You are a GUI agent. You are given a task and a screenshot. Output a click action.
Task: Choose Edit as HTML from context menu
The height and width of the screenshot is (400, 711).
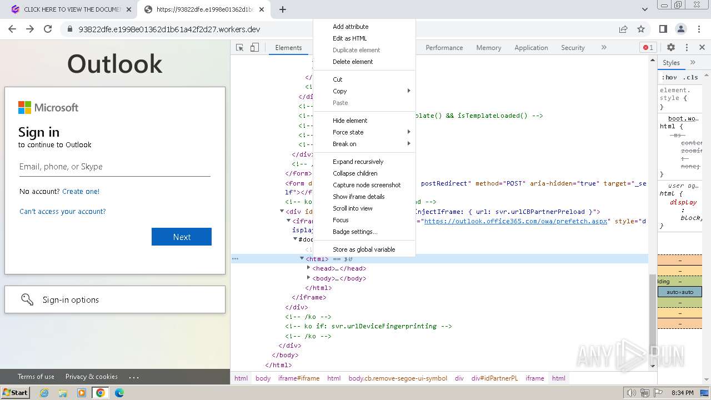(x=364, y=38)
